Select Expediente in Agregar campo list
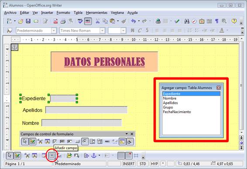The width and height of the screenshot is (247, 169). pyautogui.click(x=192, y=94)
